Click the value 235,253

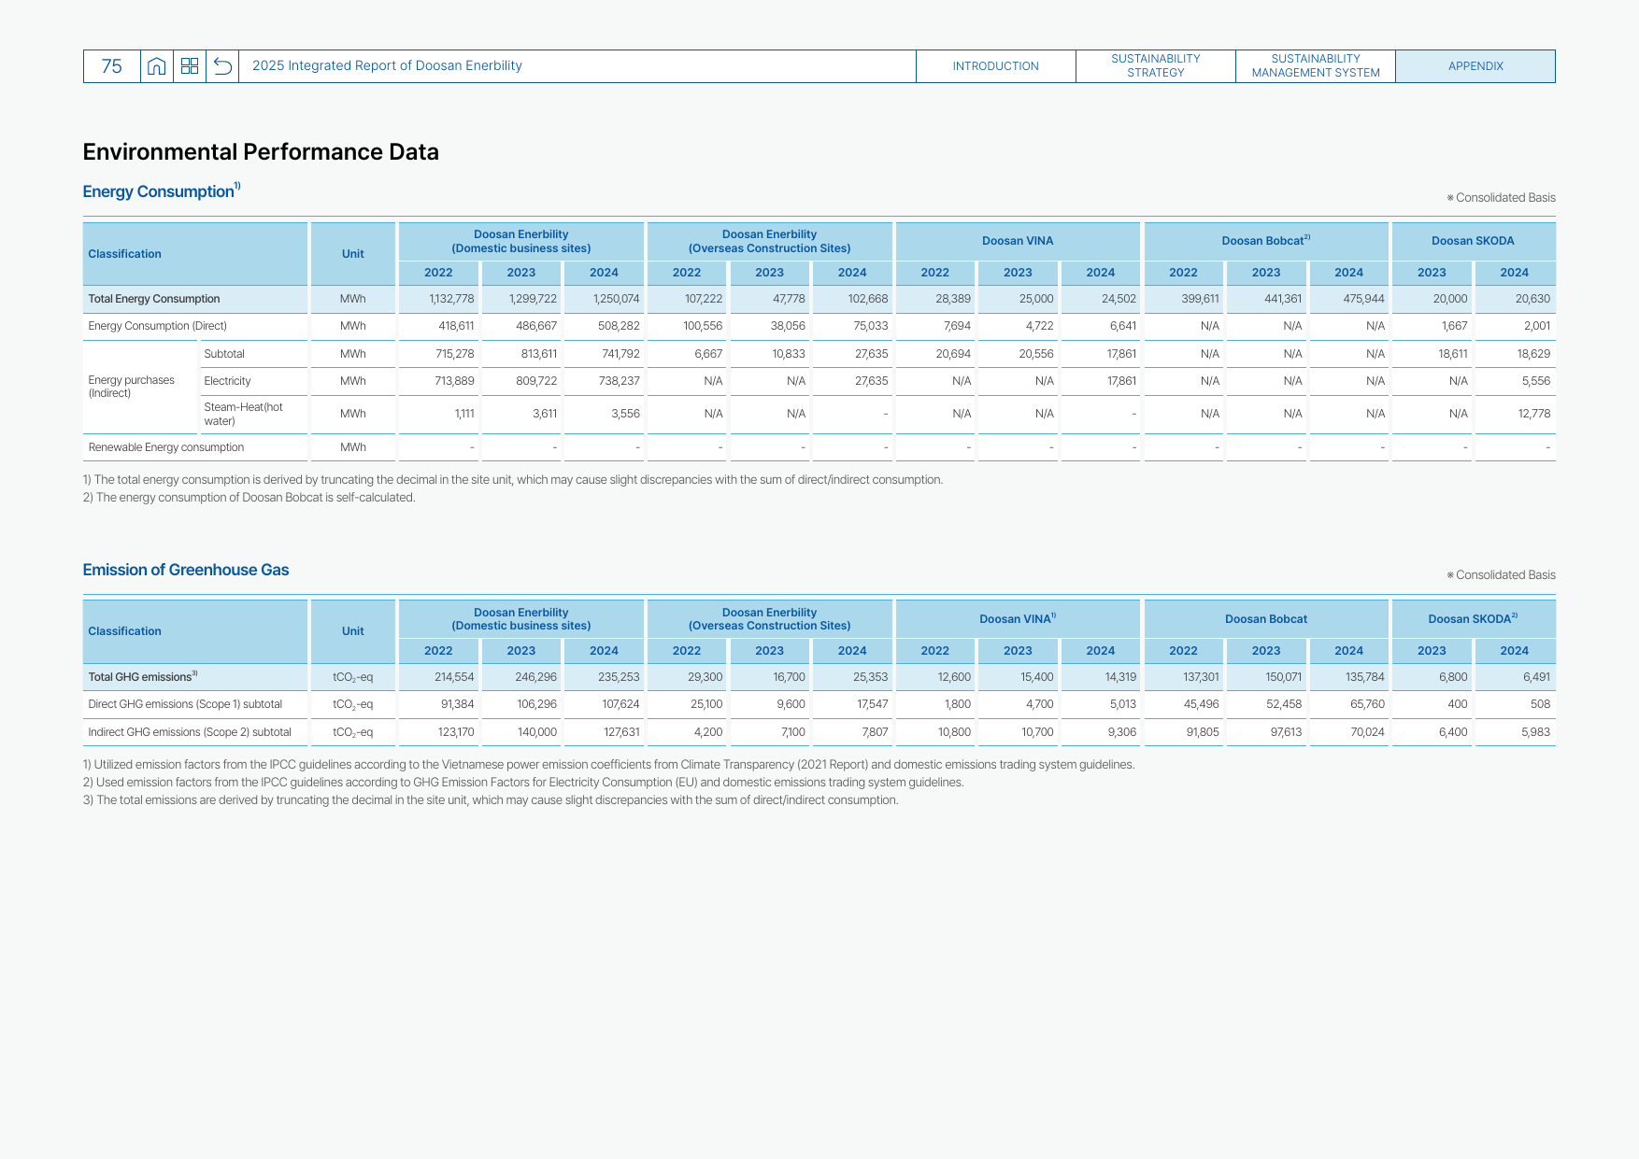pyautogui.click(x=619, y=677)
